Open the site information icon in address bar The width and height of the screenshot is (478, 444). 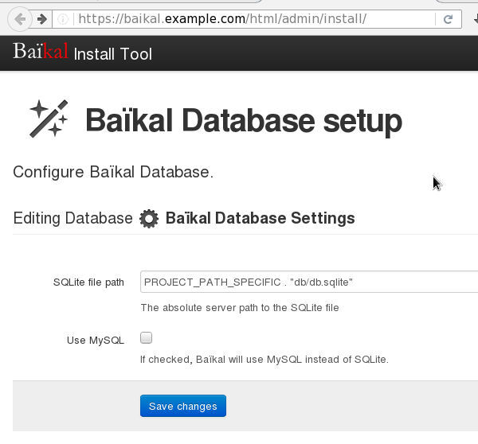click(64, 19)
